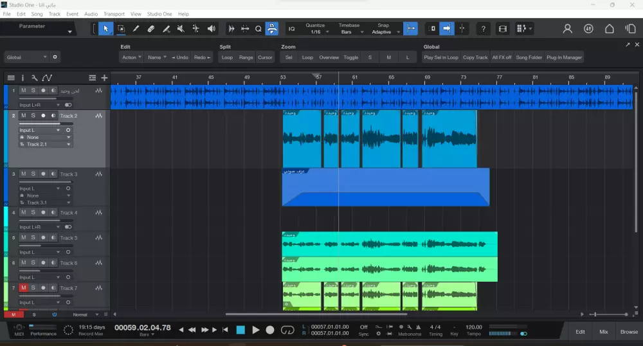Open the Transport menu

pos(113,14)
